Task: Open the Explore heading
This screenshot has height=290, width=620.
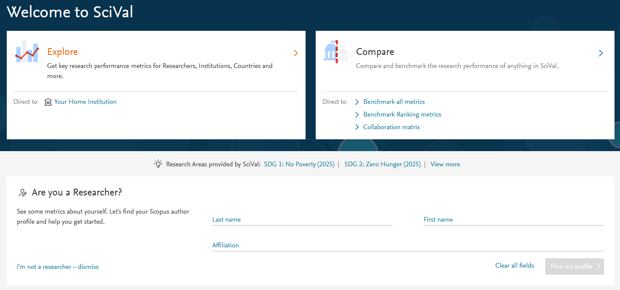Action: (62, 52)
